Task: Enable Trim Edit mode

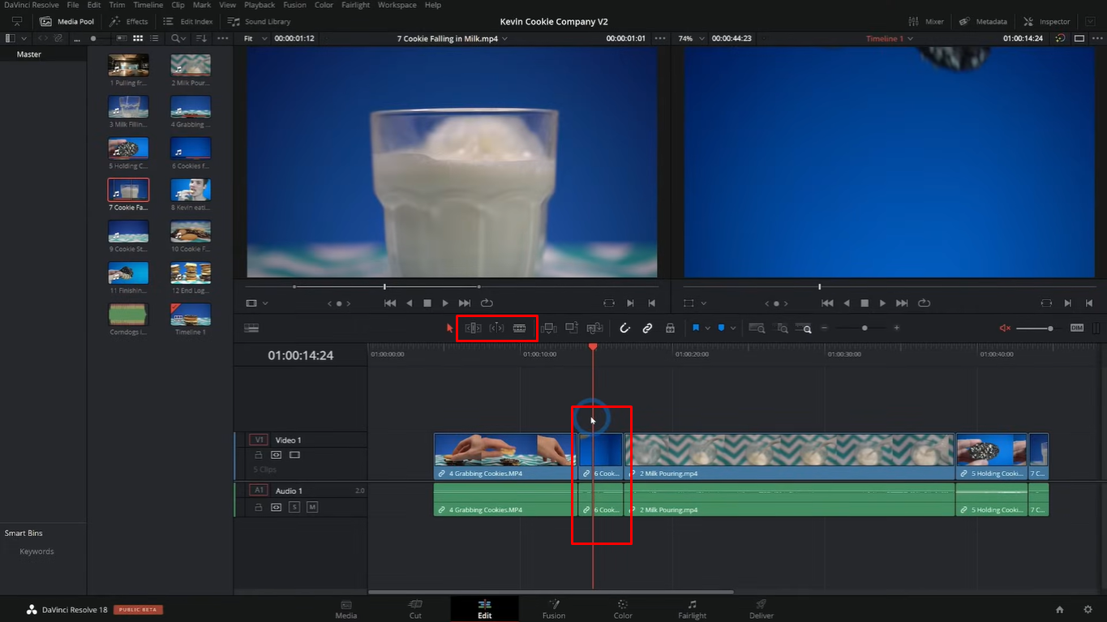Action: pos(473,328)
